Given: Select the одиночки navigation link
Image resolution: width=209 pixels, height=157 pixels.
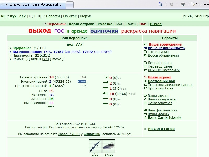Looking at the screenshot, I should pos(104,31).
